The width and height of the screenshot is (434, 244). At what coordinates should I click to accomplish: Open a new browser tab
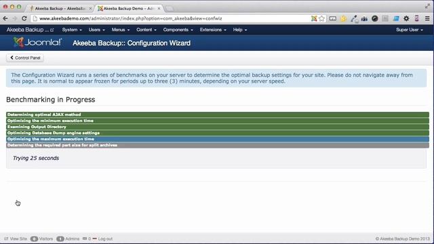(169, 9)
